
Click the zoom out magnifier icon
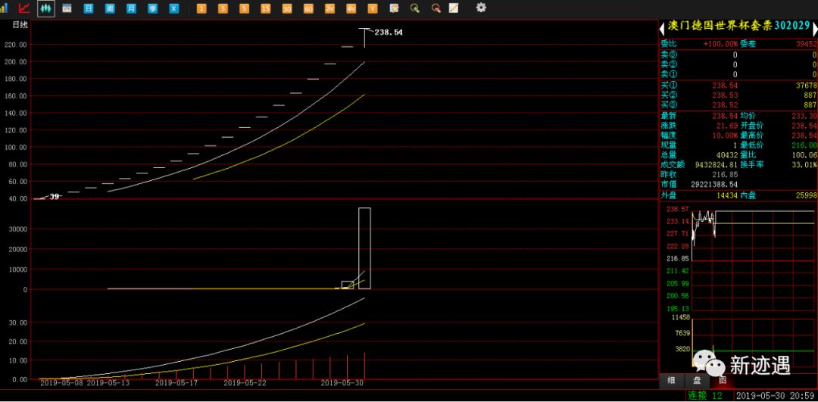coord(436,8)
